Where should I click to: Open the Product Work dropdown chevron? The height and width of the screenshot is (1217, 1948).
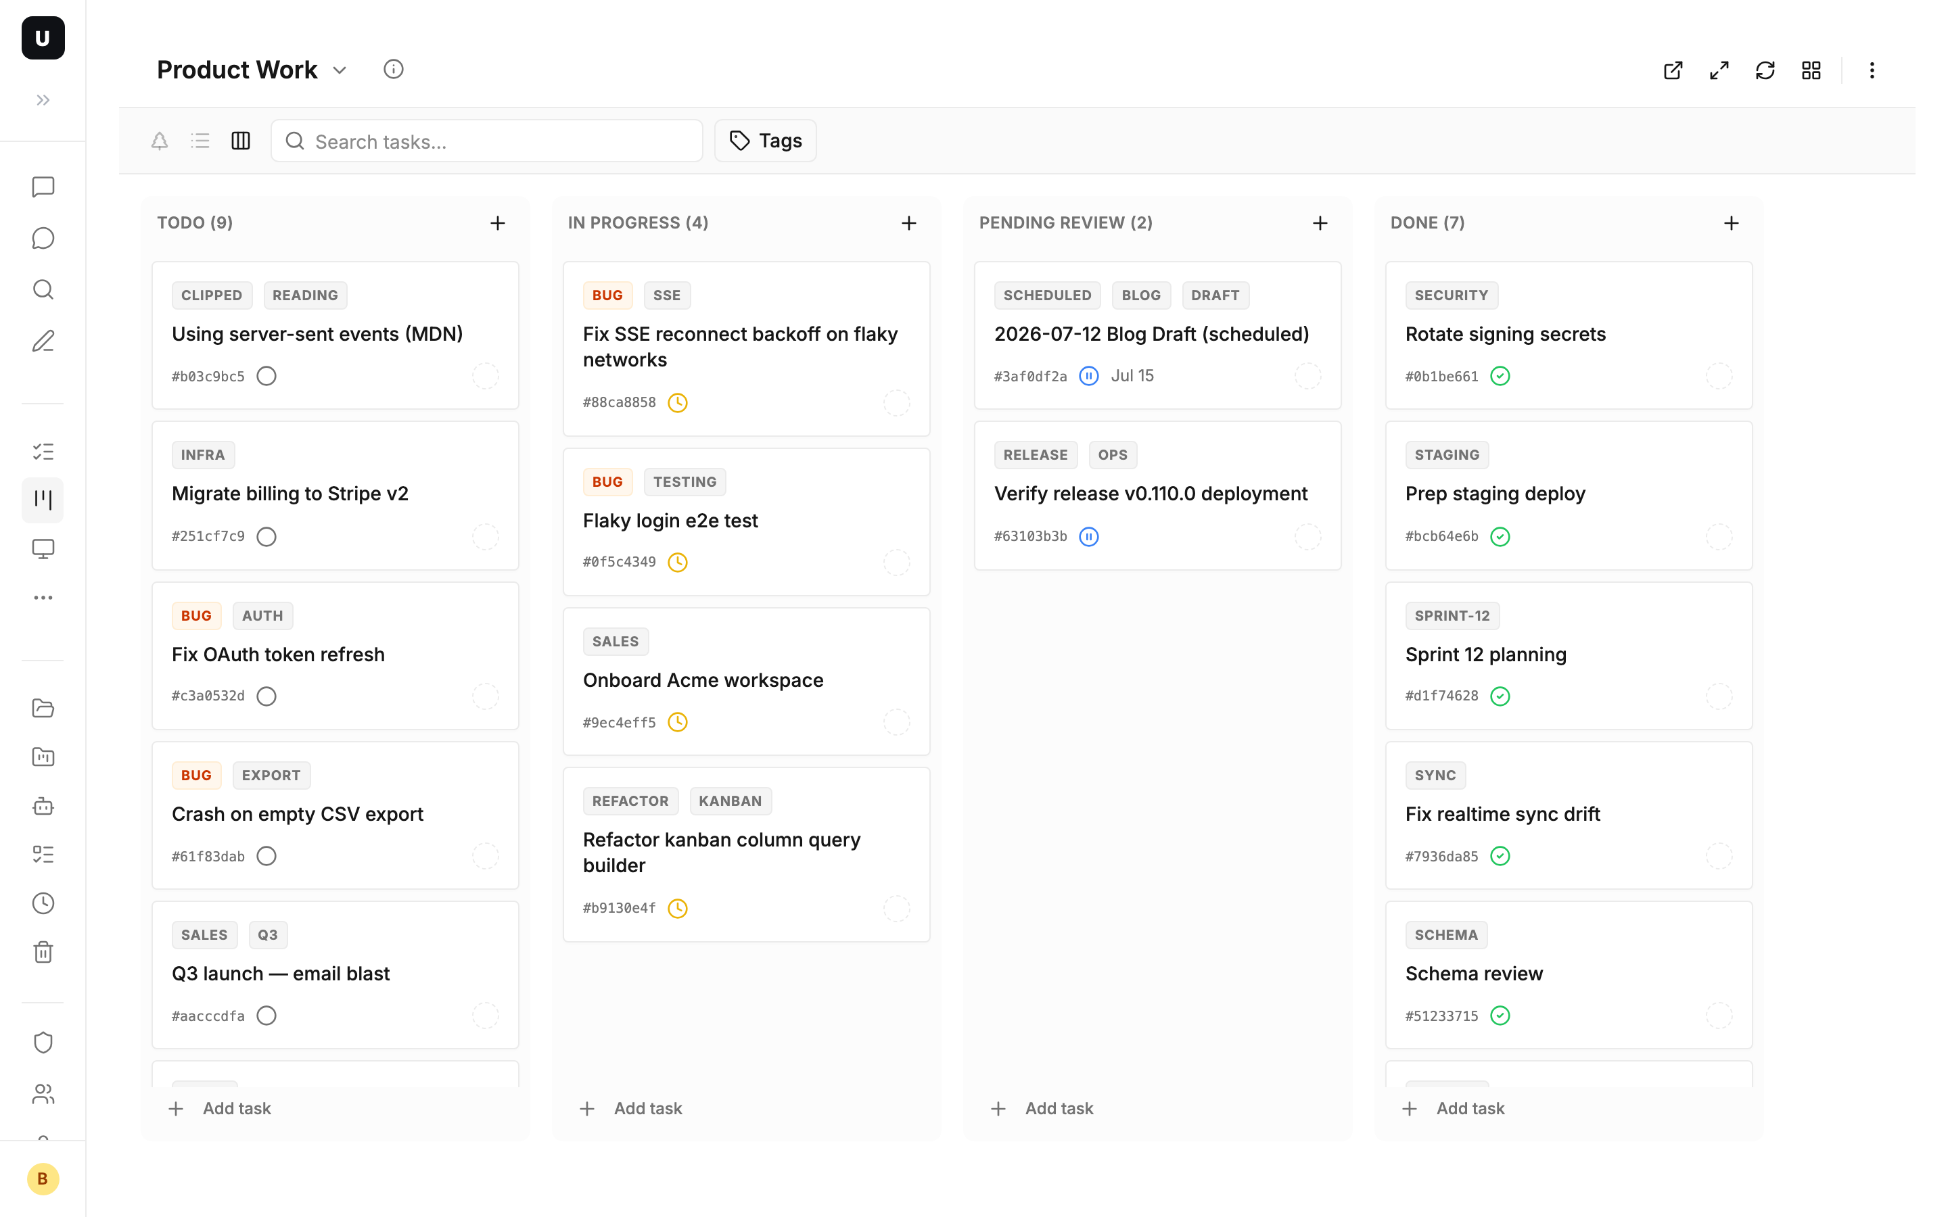click(340, 70)
